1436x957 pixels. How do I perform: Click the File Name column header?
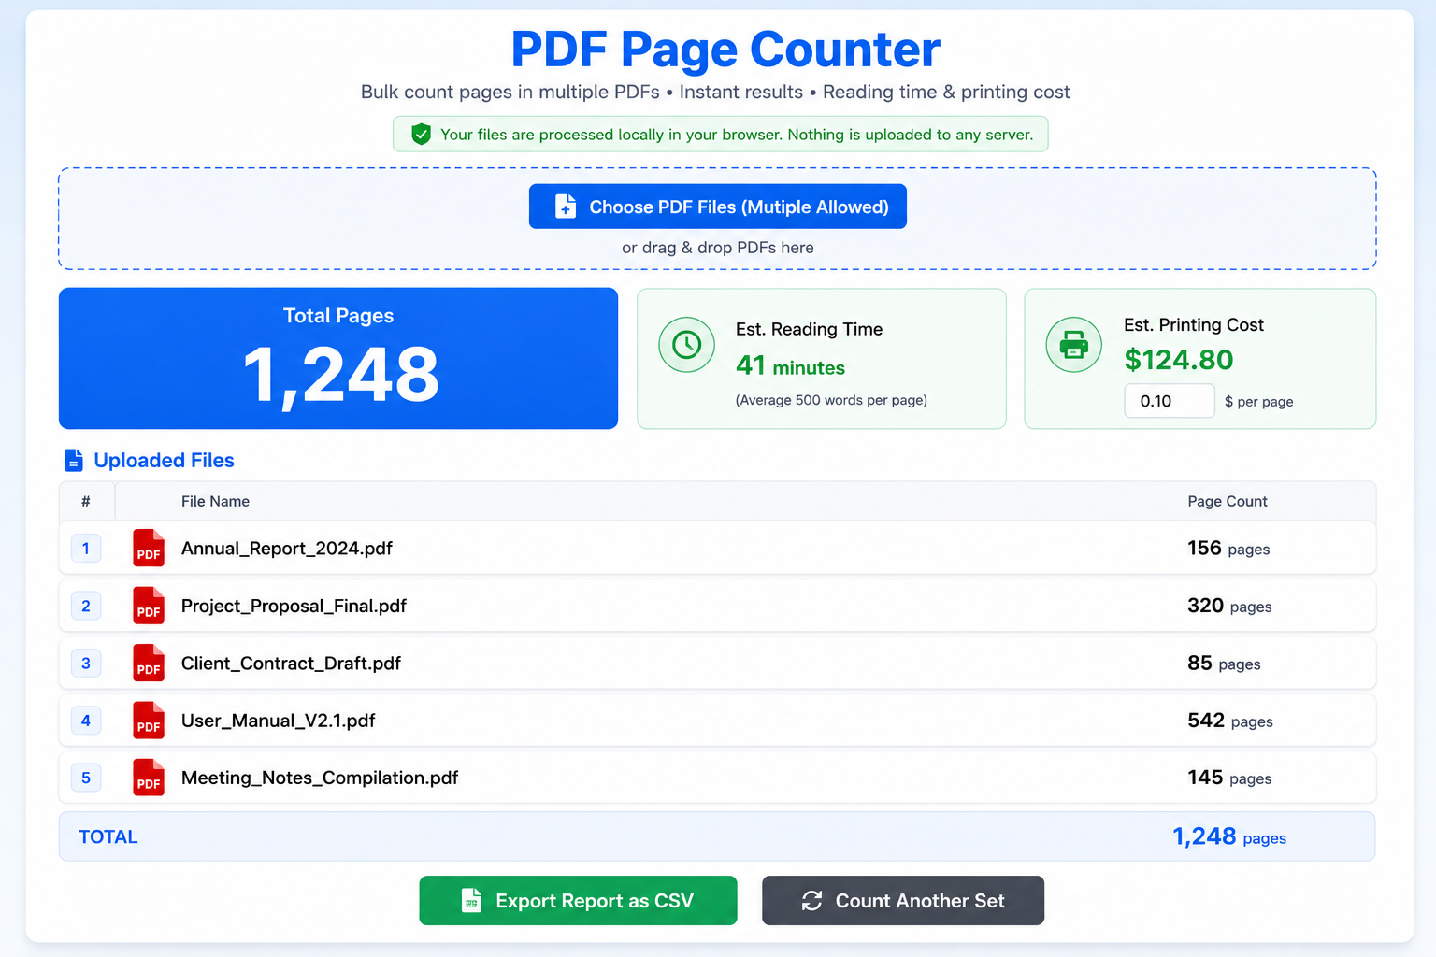(215, 501)
